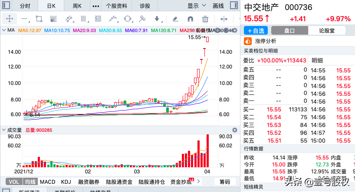Pick the rectangle drawing tool
The height and width of the screenshot is (192, 355).
point(39,19)
